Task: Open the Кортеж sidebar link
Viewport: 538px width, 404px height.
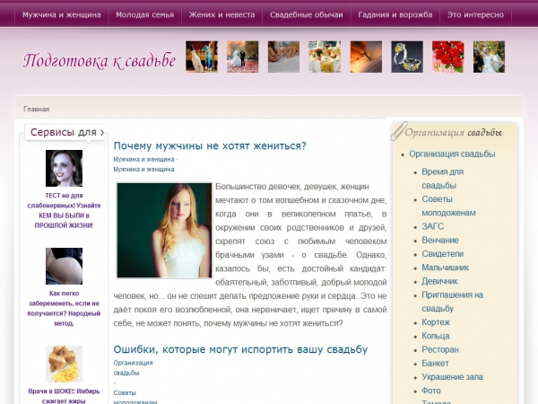Action: click(436, 322)
